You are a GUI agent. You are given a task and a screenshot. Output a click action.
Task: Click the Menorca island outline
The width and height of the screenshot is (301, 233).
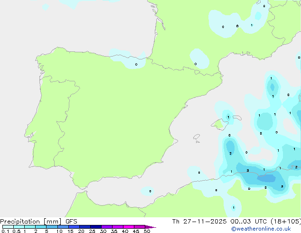tap(237, 117)
